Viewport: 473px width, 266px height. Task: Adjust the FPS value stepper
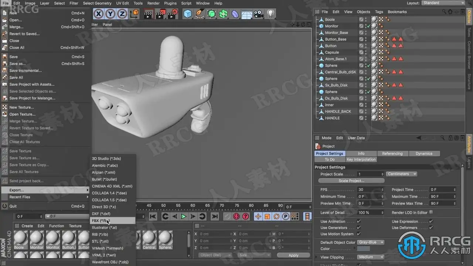(382, 190)
